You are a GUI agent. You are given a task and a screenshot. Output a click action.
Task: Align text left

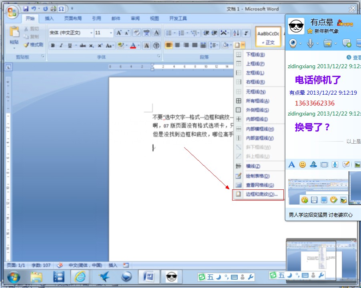coord(169,45)
